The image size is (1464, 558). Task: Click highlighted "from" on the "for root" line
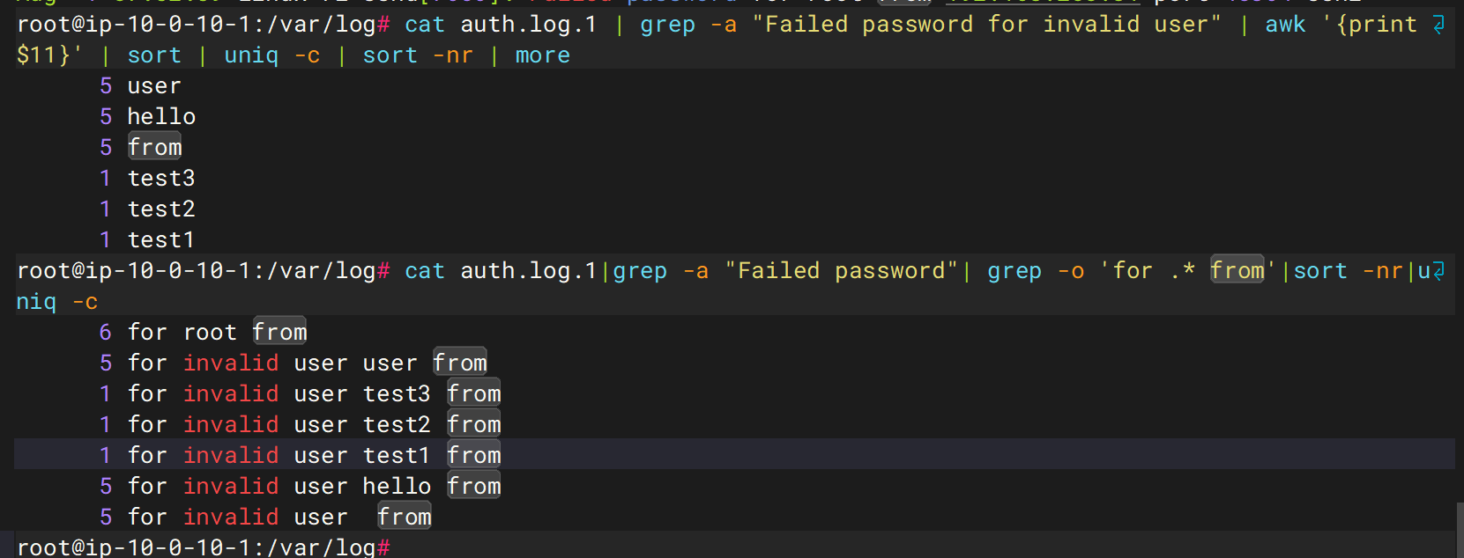279,332
